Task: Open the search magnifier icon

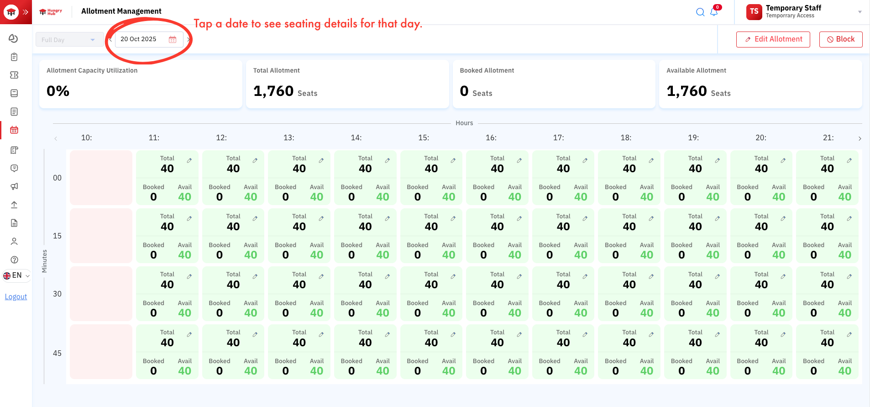Action: click(700, 12)
